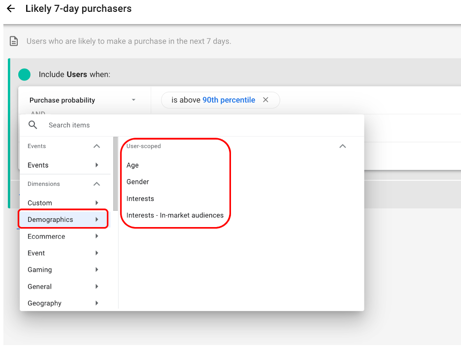Open the Events submenu

tap(63, 165)
